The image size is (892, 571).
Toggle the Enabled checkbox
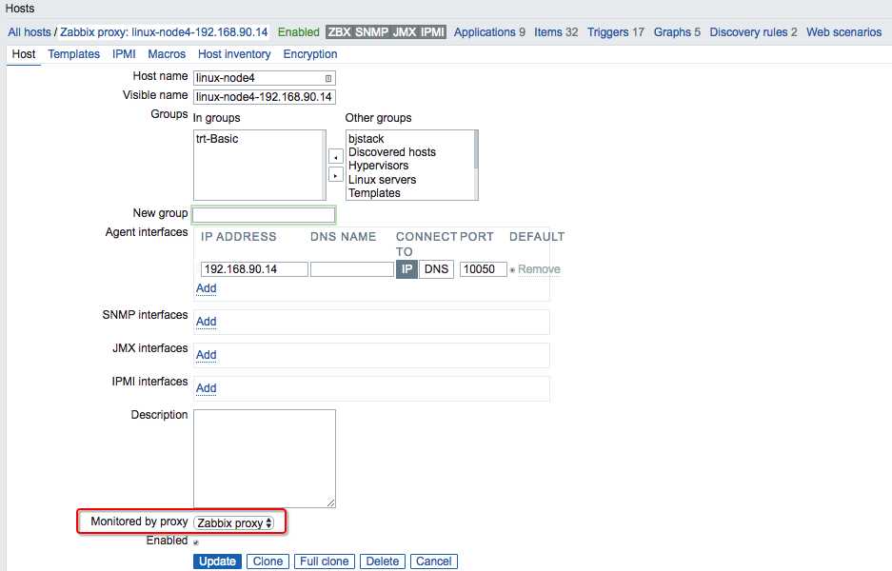tap(196, 542)
